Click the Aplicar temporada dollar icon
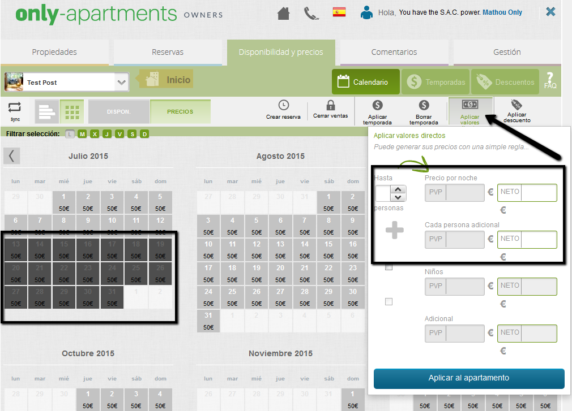Viewport: 572px width, 411px height. click(377, 105)
